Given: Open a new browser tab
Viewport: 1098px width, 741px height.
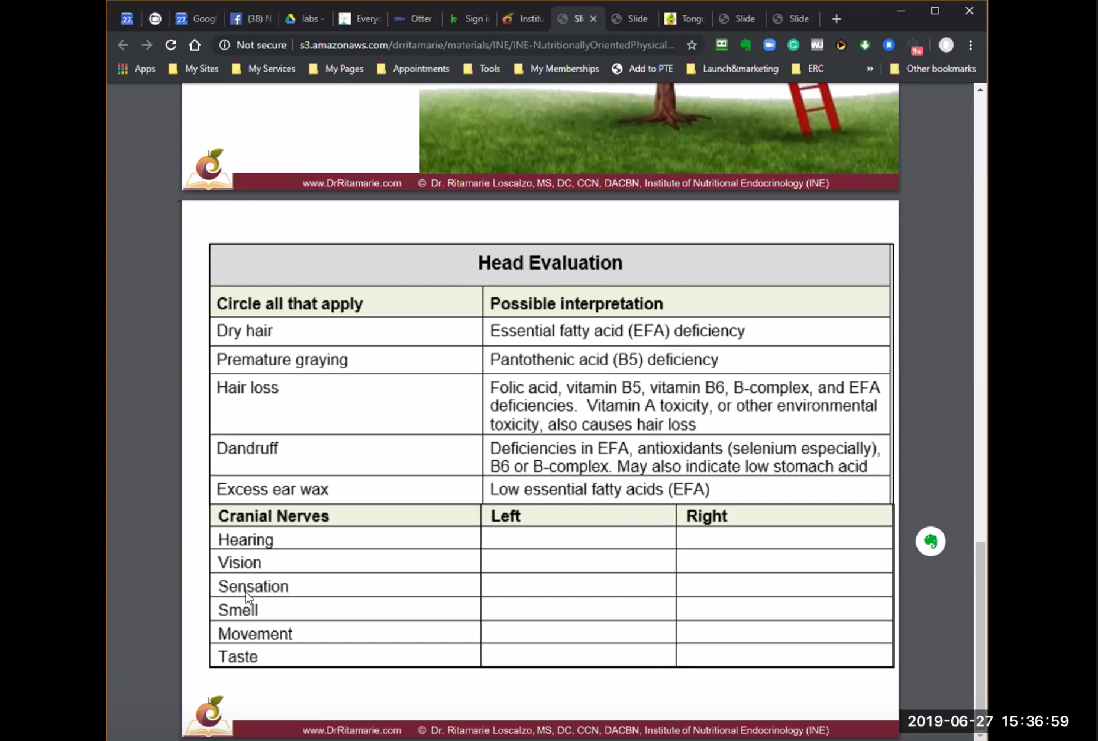Looking at the screenshot, I should [836, 19].
